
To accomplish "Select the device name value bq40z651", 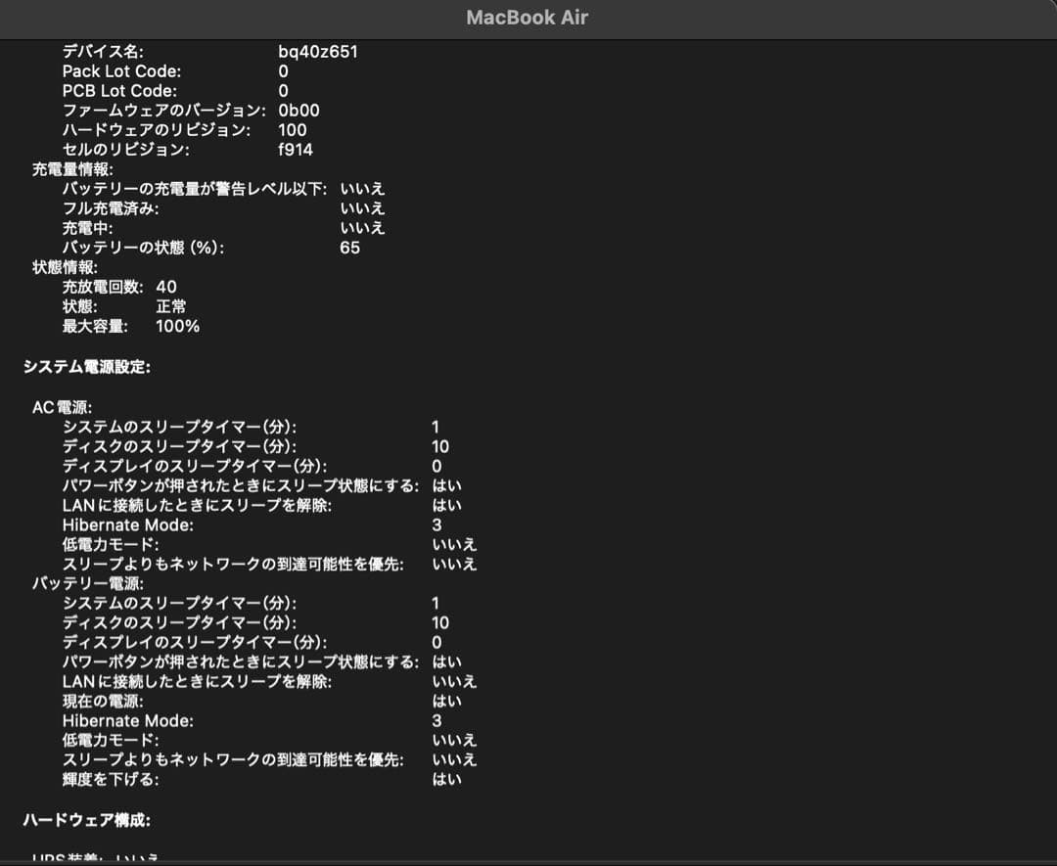I will pos(317,51).
